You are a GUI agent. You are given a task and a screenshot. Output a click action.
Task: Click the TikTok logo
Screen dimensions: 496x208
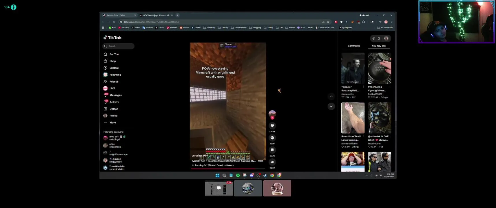(x=113, y=38)
